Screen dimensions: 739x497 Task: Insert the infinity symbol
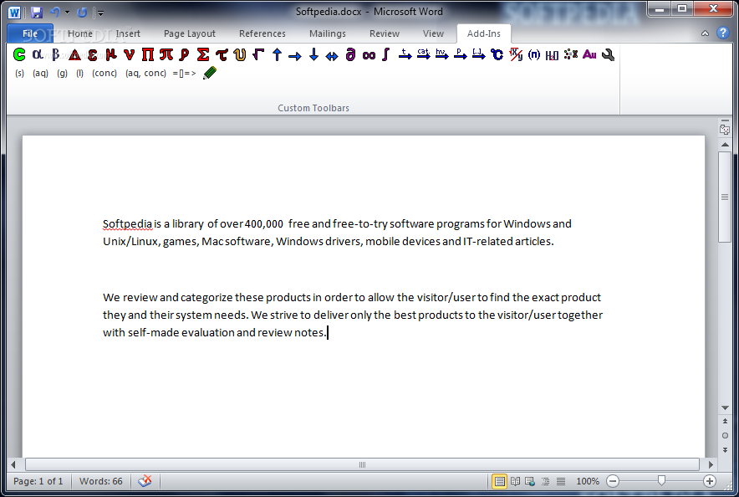[369, 56]
